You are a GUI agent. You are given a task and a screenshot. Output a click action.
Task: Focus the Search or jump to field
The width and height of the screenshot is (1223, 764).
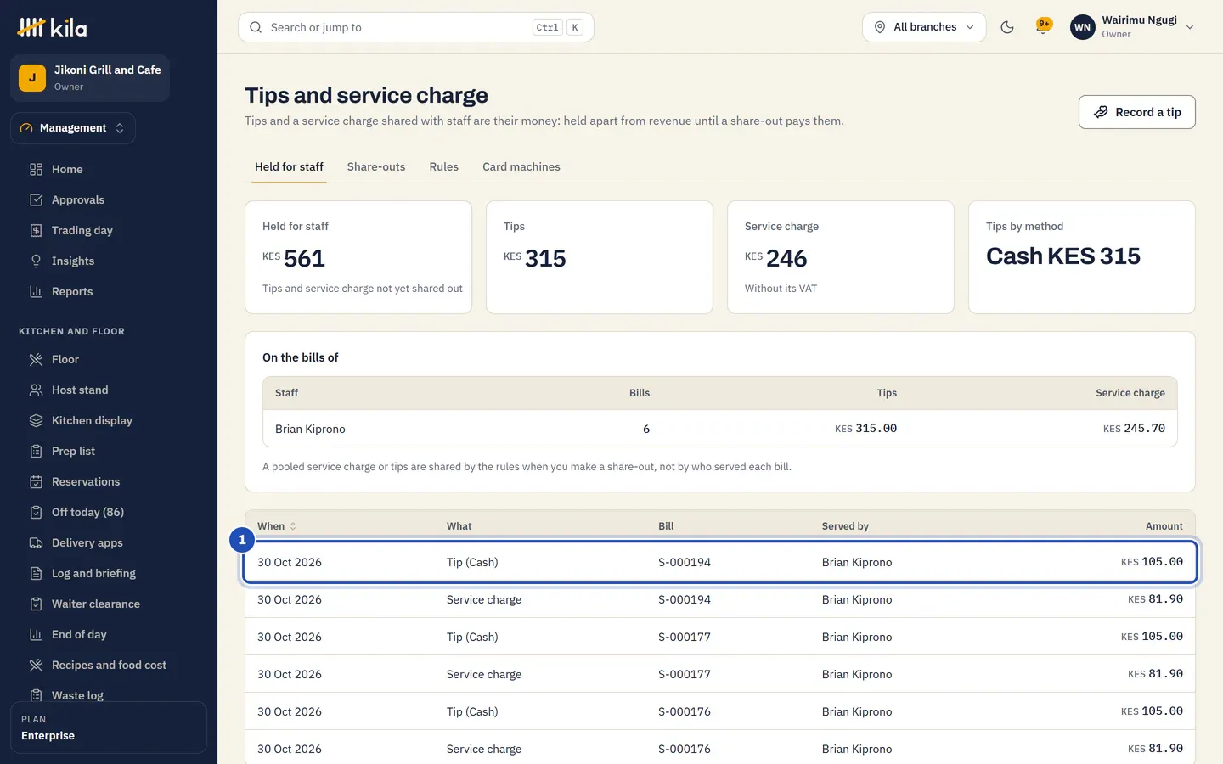point(416,27)
